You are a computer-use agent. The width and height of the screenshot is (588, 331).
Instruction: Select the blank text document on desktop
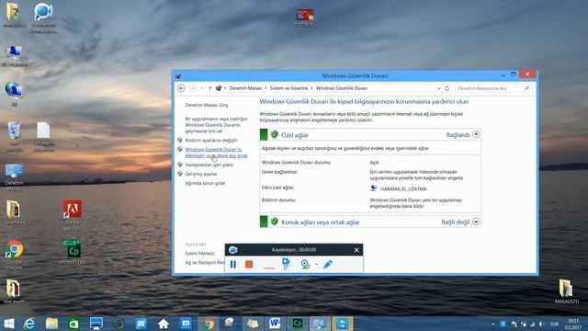tap(44, 137)
